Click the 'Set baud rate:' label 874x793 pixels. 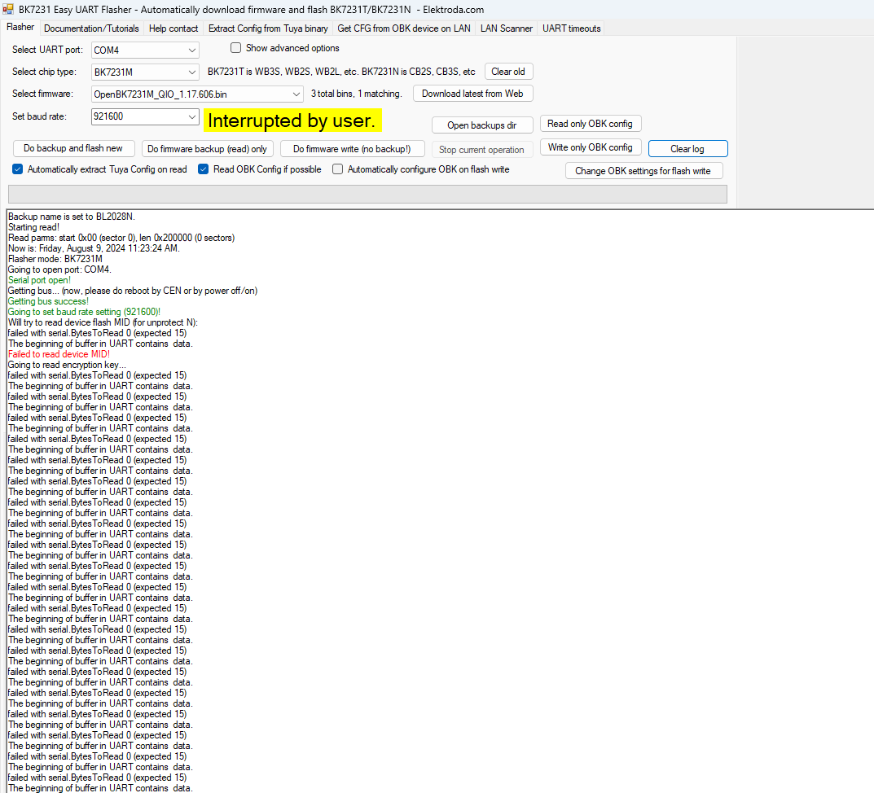click(39, 116)
